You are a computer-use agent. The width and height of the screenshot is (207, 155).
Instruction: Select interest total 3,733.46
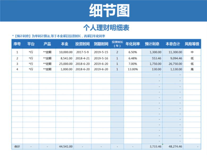click(152, 147)
